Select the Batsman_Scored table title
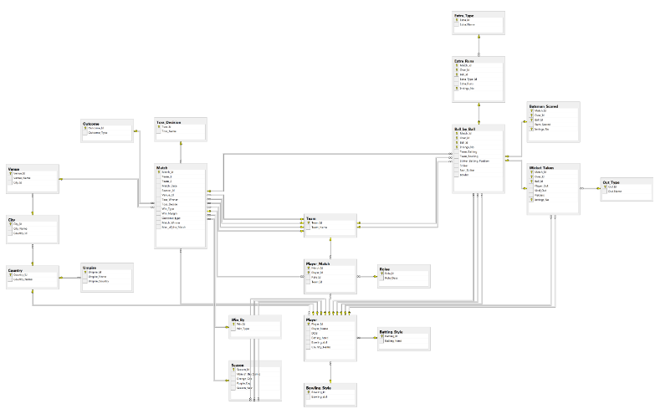 [544, 106]
